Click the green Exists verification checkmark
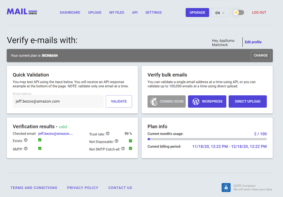The width and height of the screenshot is (283, 197). click(x=40, y=140)
